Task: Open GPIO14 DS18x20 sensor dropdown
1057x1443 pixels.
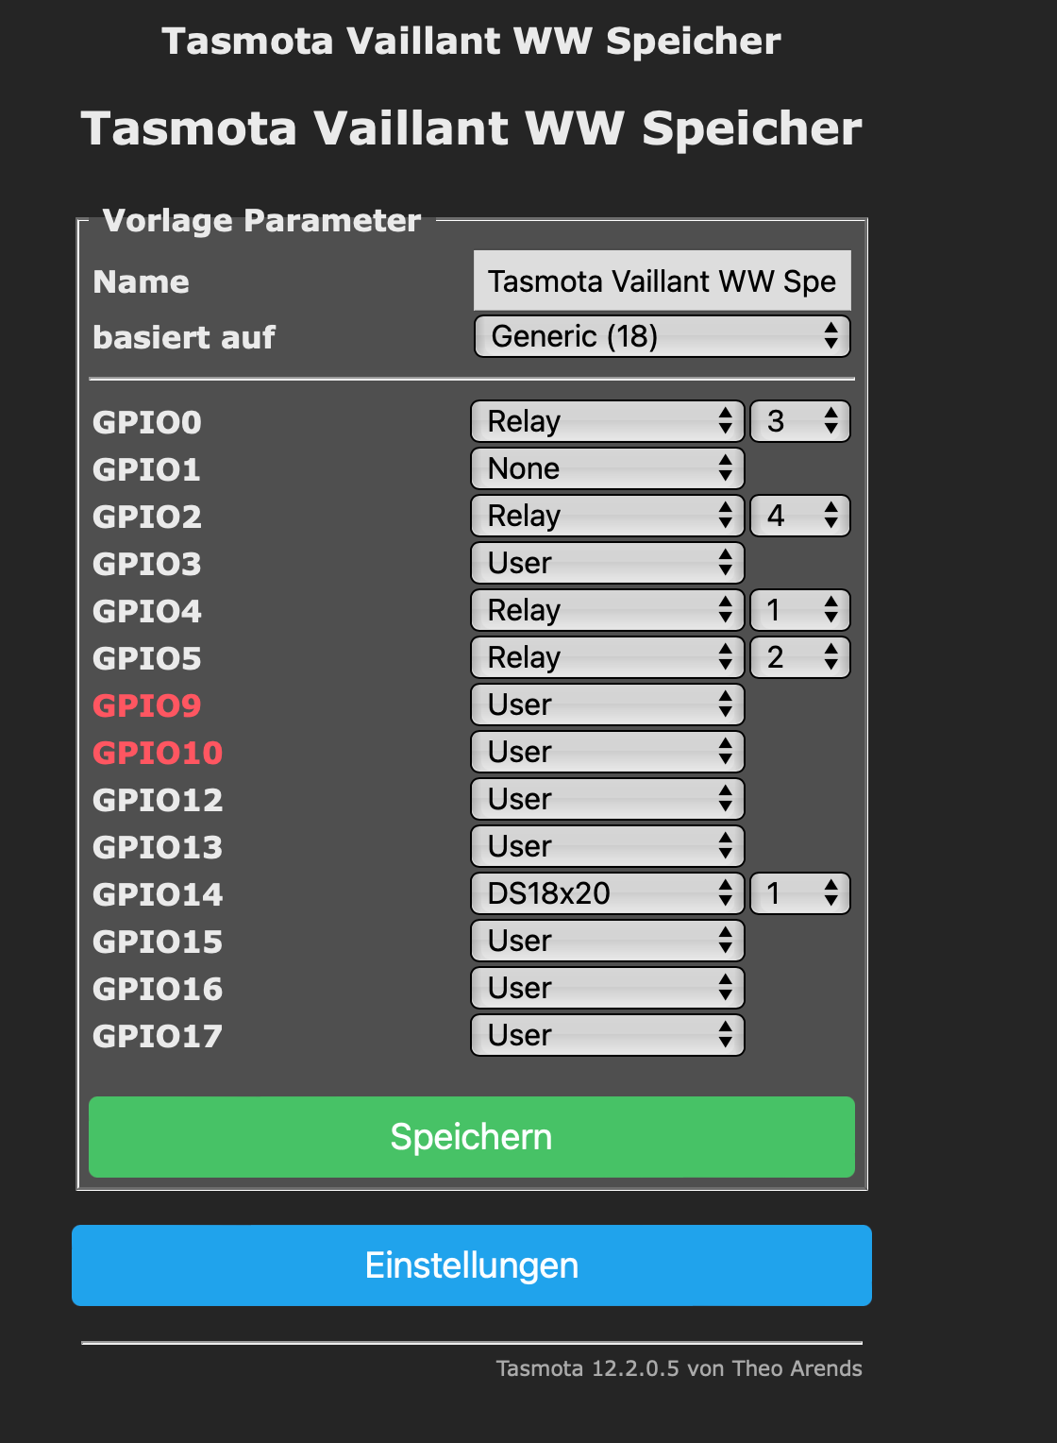Action: 607,893
